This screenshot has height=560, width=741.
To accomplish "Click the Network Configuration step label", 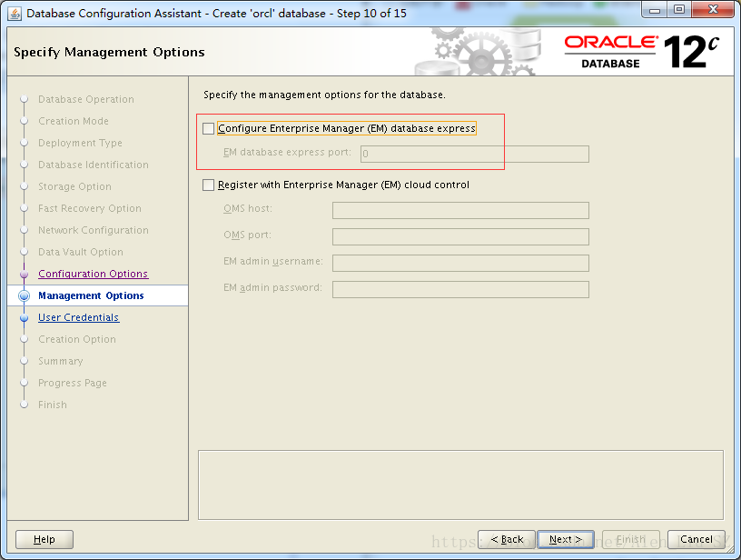I will pyautogui.click(x=94, y=230).
